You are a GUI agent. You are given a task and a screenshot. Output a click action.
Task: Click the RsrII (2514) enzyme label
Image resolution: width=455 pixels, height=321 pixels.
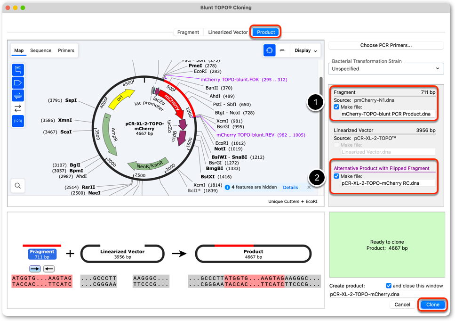point(80,187)
